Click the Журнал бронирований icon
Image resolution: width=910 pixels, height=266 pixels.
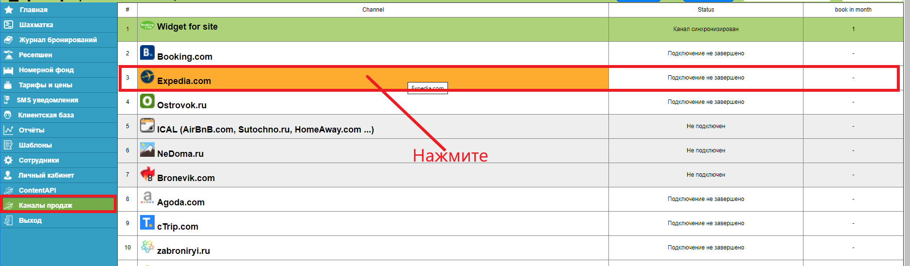click(8, 40)
